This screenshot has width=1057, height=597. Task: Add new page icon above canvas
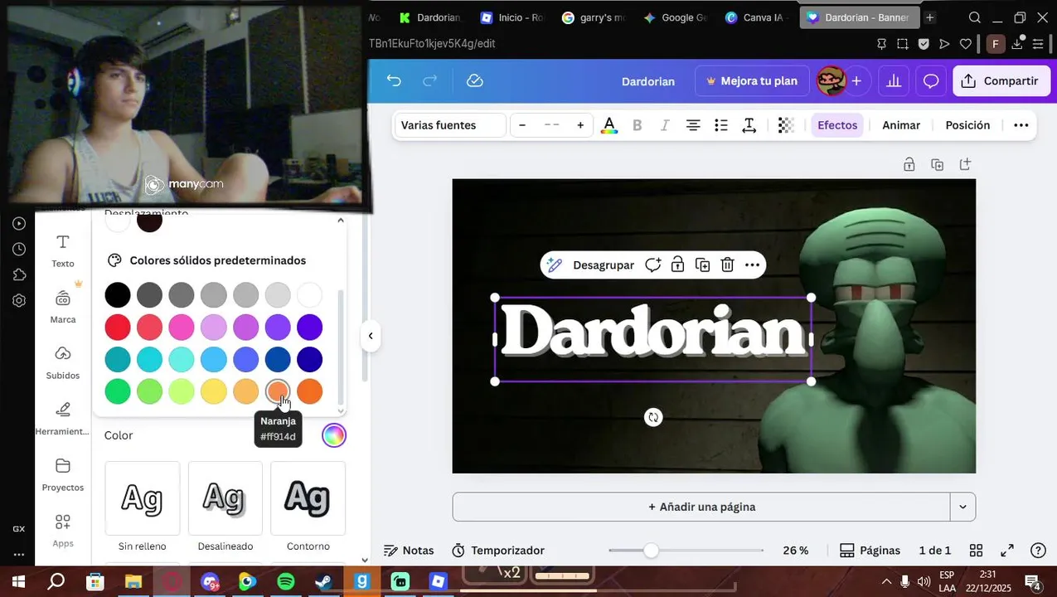click(x=965, y=164)
